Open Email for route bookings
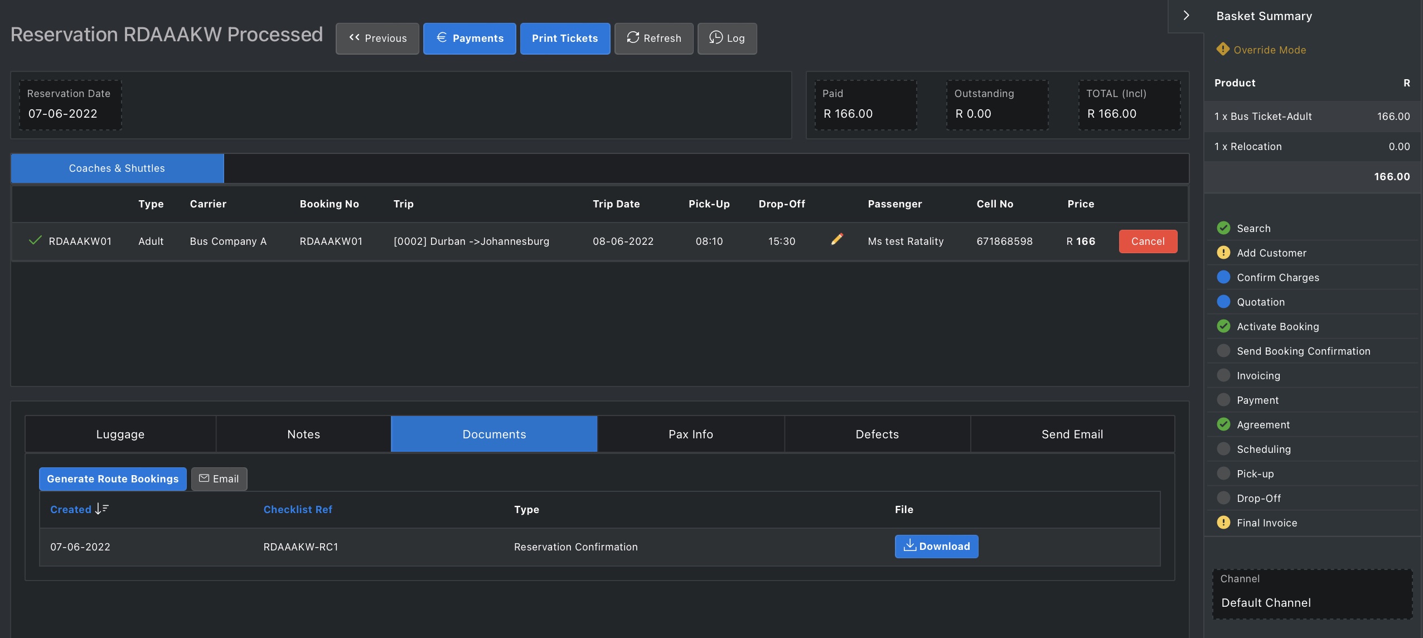 tap(219, 478)
